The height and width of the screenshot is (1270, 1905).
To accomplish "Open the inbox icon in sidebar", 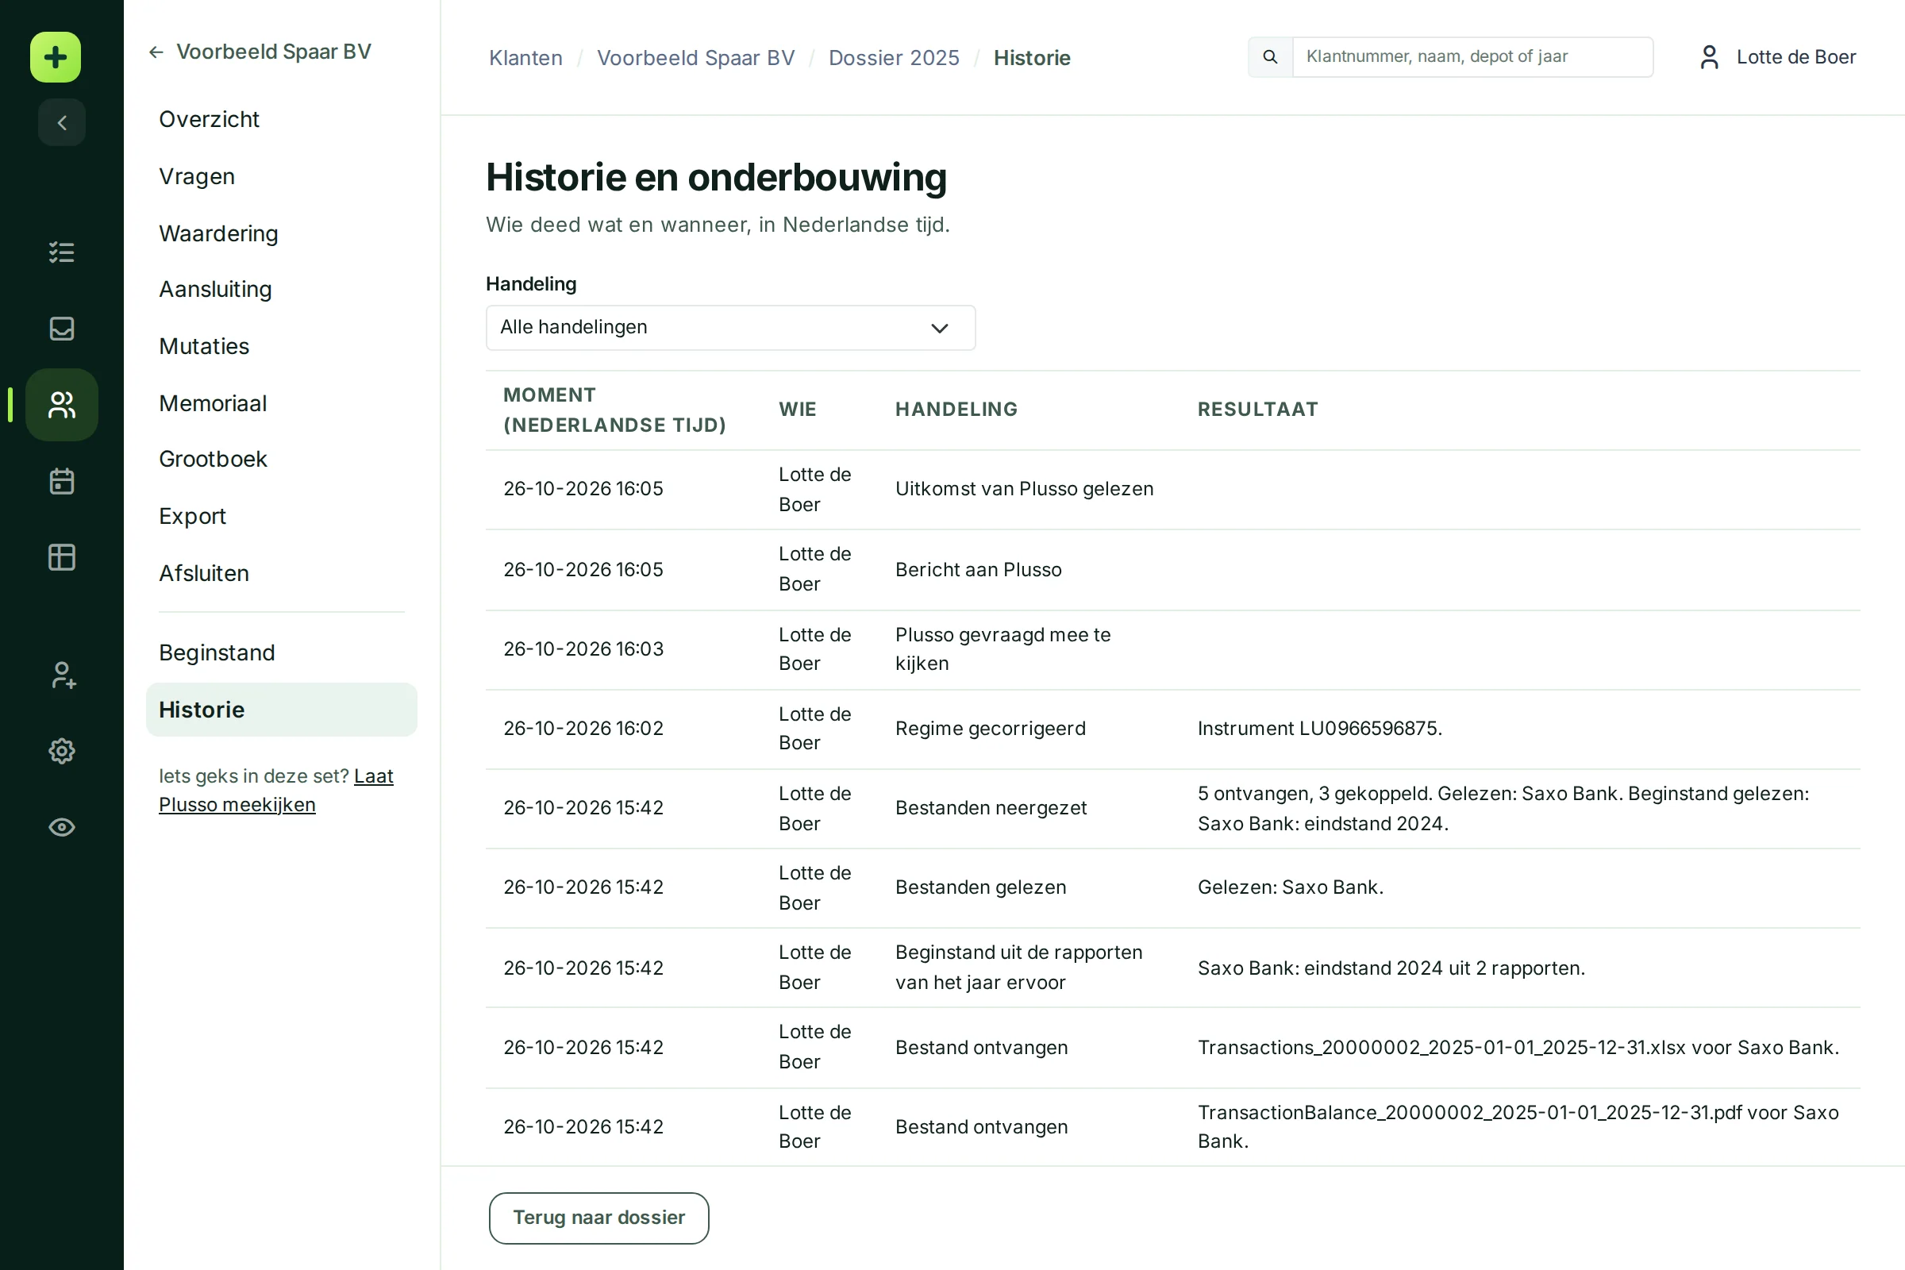I will pos(62,328).
